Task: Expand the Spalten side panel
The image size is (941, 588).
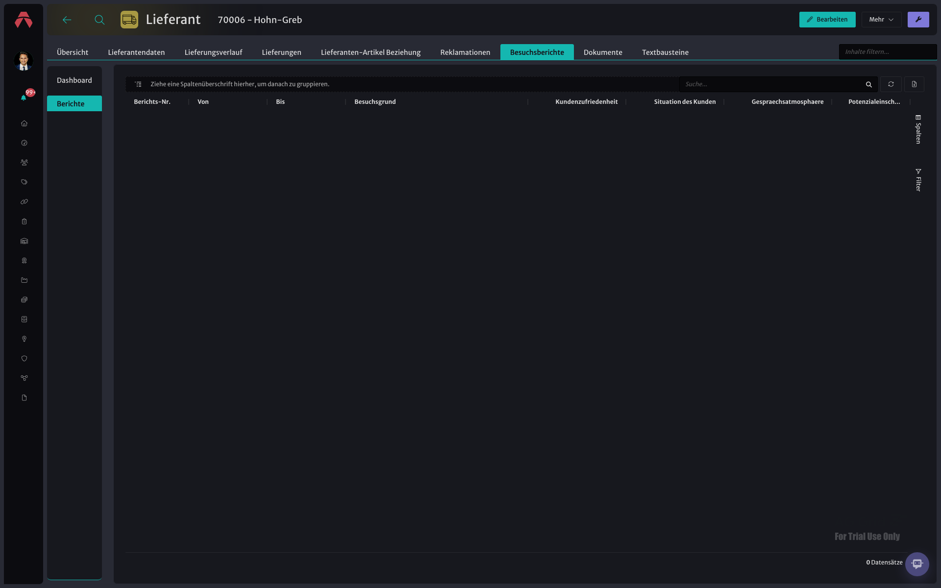Action: pos(918,129)
